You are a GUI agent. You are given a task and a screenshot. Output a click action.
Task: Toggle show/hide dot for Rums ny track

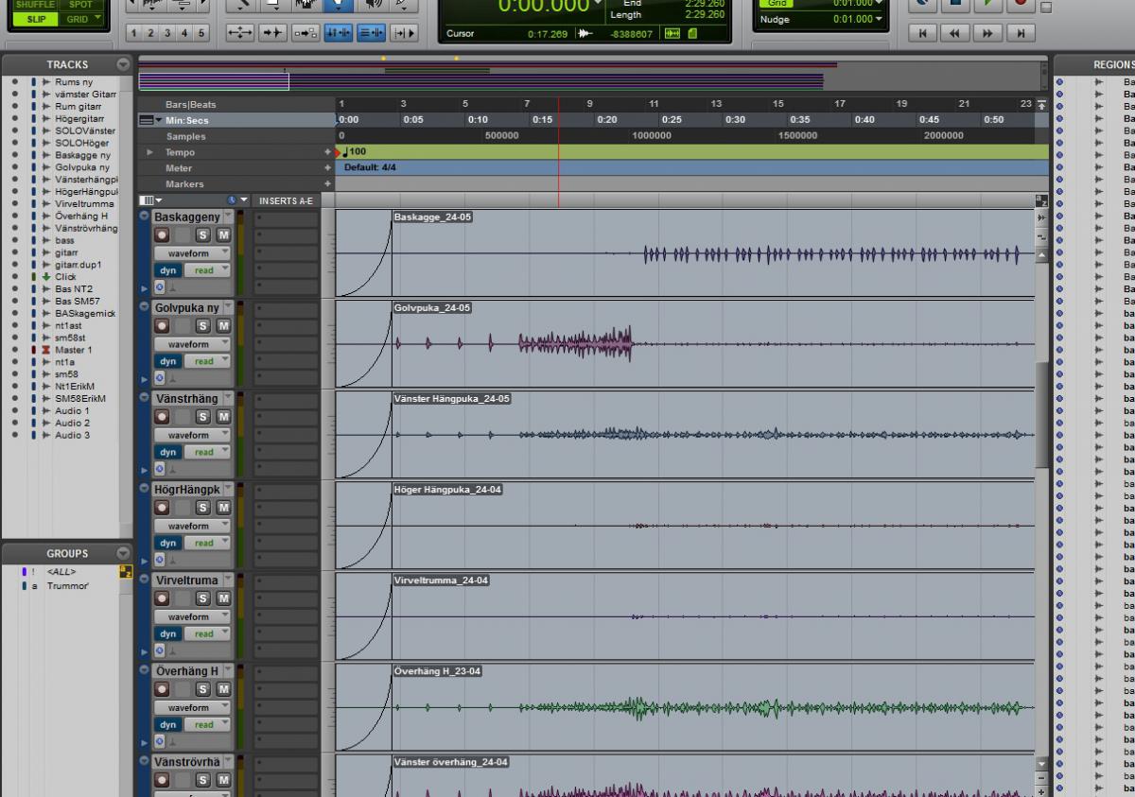(x=14, y=82)
